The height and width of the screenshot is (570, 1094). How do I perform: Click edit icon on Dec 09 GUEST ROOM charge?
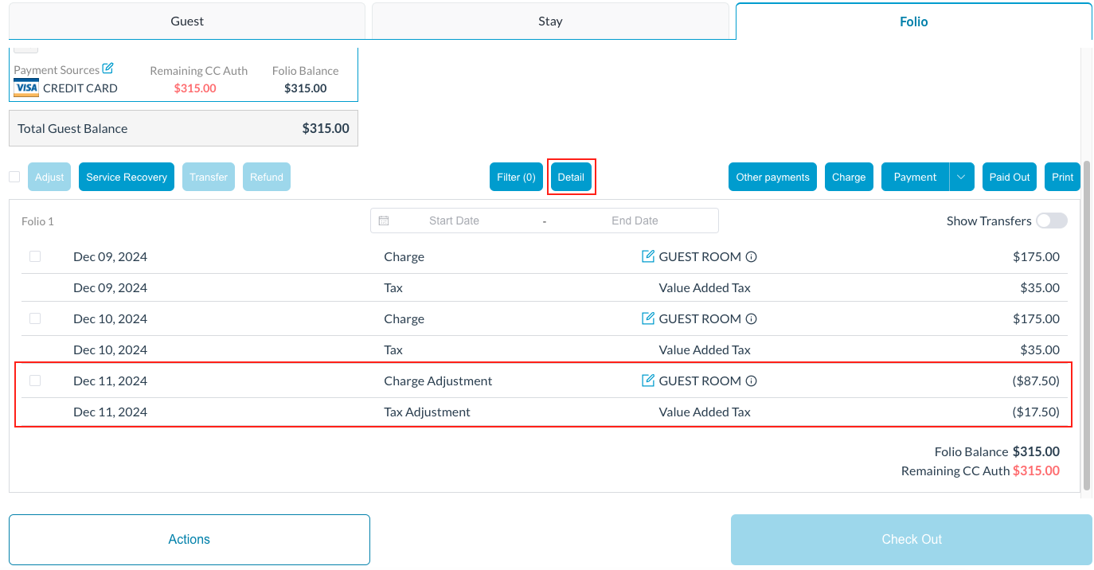[x=648, y=256]
